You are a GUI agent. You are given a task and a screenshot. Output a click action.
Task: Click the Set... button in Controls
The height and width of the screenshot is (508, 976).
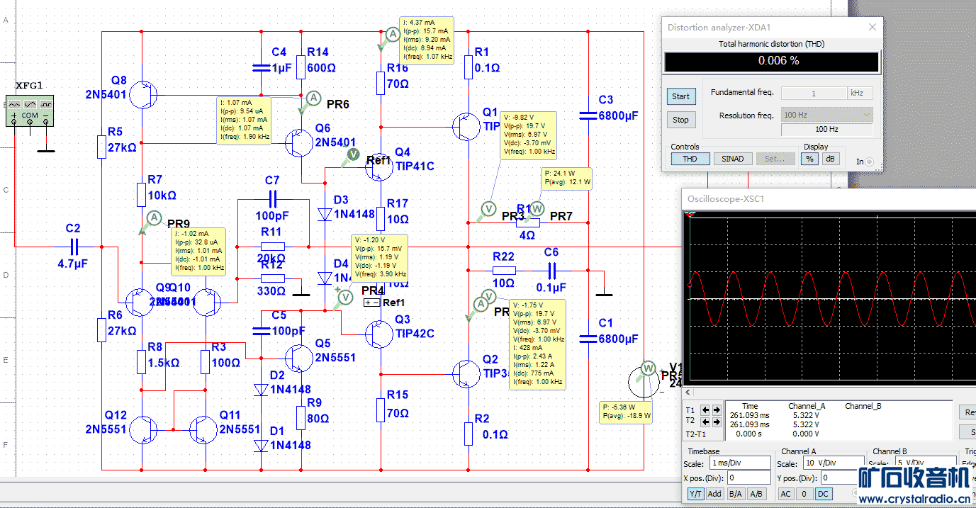click(x=775, y=159)
